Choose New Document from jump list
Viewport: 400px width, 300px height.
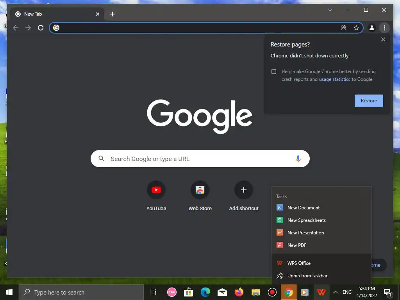click(321, 208)
